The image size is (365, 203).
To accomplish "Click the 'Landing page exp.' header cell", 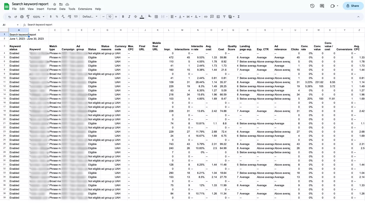I will coord(247,46).
